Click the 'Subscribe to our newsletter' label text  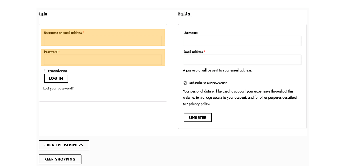(208, 83)
